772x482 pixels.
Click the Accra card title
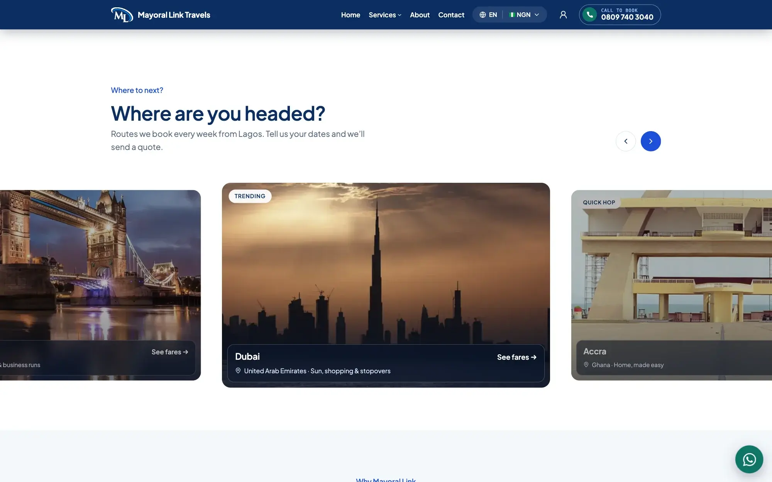point(594,351)
